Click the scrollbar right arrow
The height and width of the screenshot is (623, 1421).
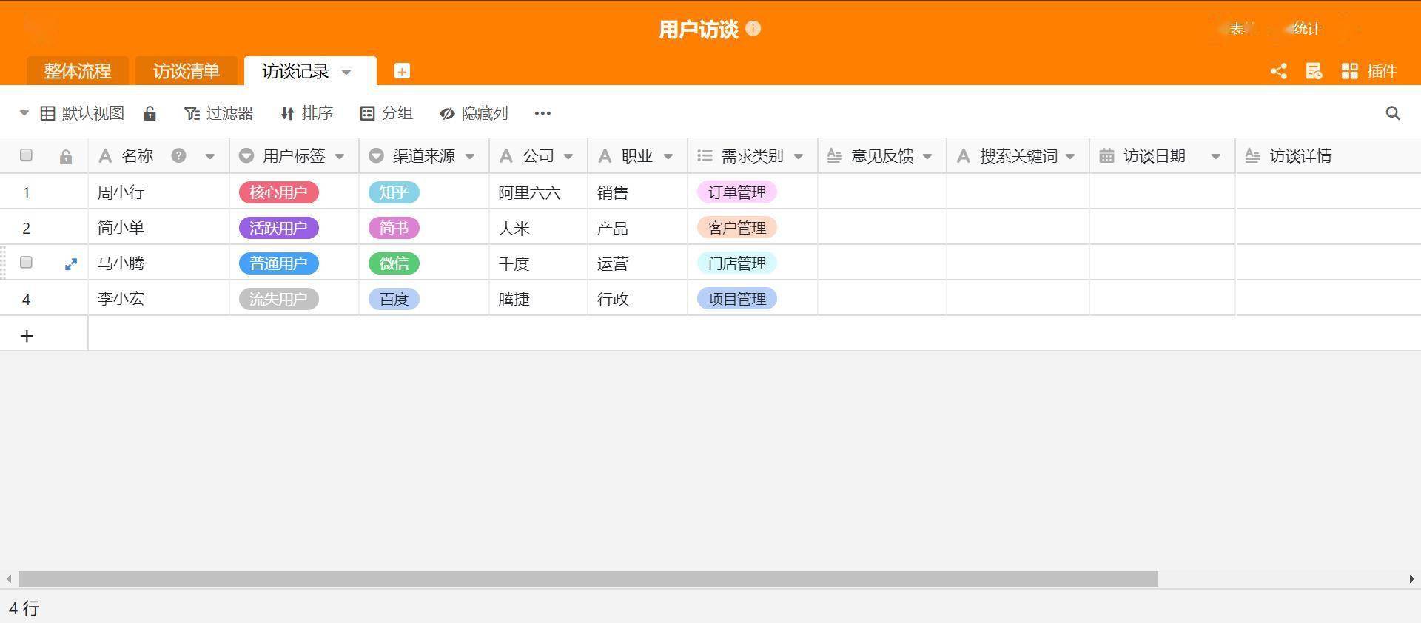[x=1411, y=579]
